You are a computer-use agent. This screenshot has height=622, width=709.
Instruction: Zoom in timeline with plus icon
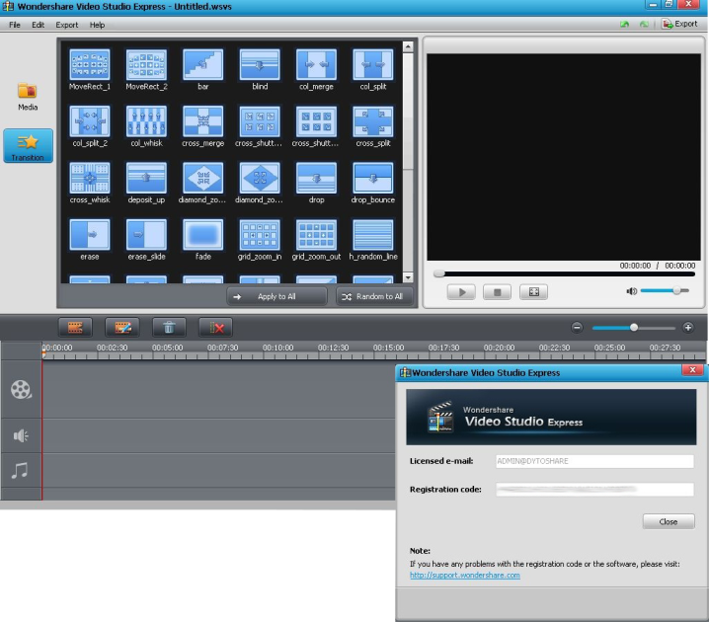pyautogui.click(x=687, y=327)
